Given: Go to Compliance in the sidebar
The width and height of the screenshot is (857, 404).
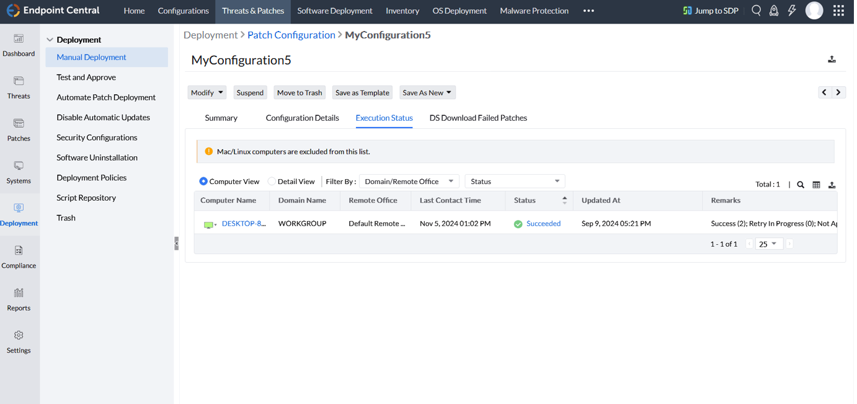Looking at the screenshot, I should click(x=19, y=257).
